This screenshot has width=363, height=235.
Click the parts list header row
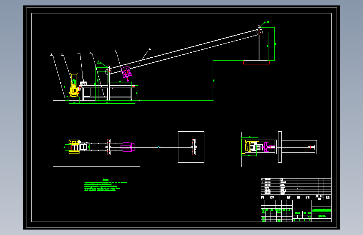coord(296,197)
